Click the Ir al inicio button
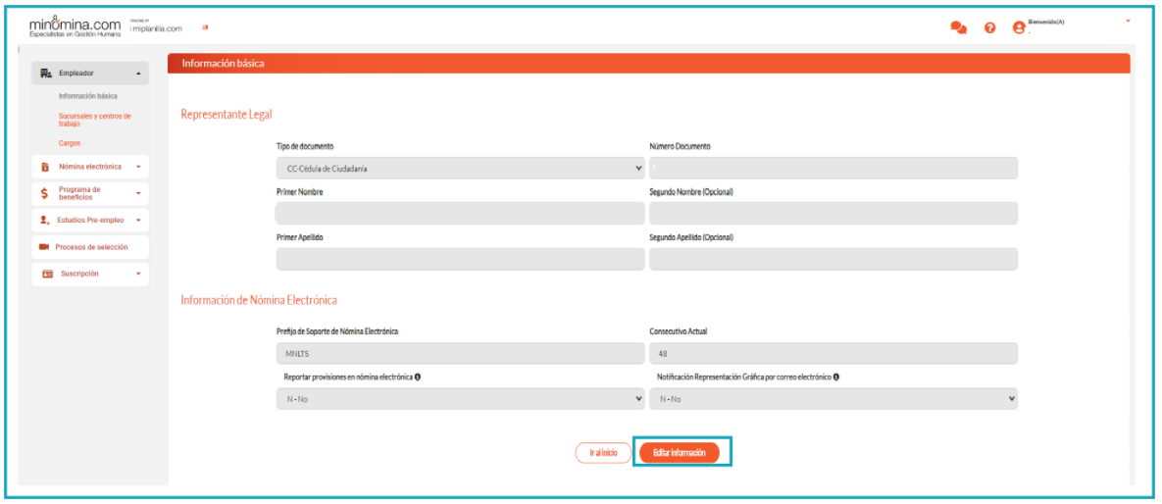Image resolution: width=1162 pixels, height=504 pixels. tap(603, 453)
